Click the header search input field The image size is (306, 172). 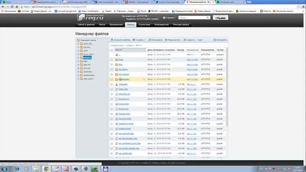[193, 18]
